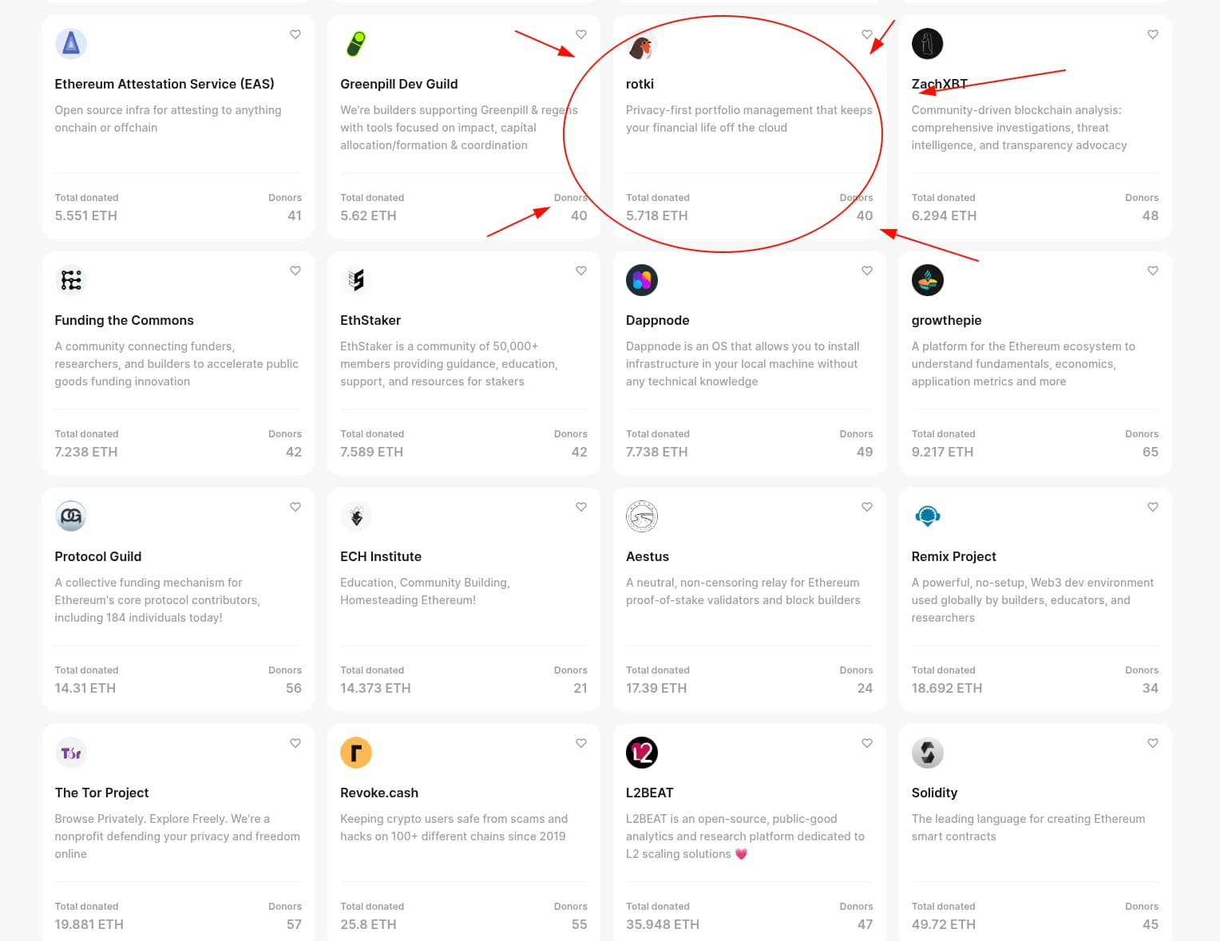Favorite Ethereum Attestation Service with heart
Screen dimensions: 1220x941
pos(295,34)
